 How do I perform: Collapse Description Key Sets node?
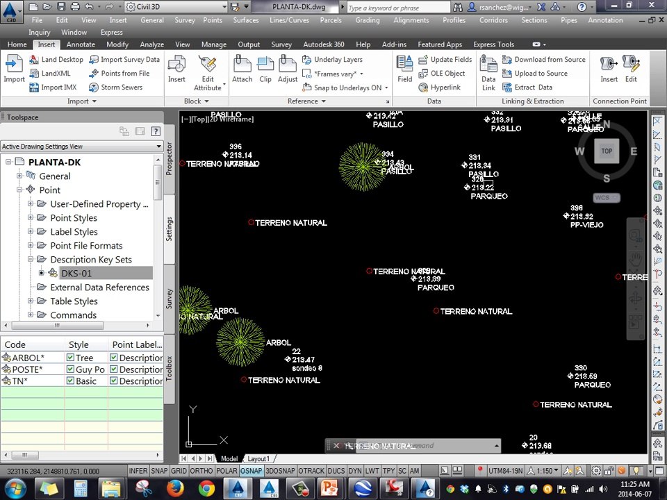tap(31, 259)
